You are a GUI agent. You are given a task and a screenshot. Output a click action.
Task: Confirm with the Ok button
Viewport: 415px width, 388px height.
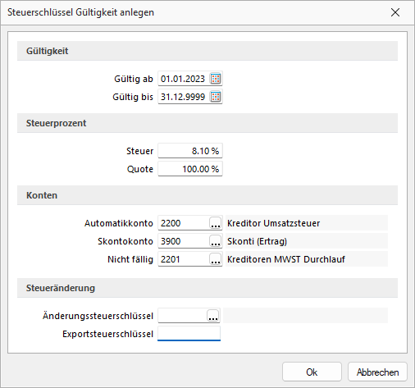[x=312, y=372]
